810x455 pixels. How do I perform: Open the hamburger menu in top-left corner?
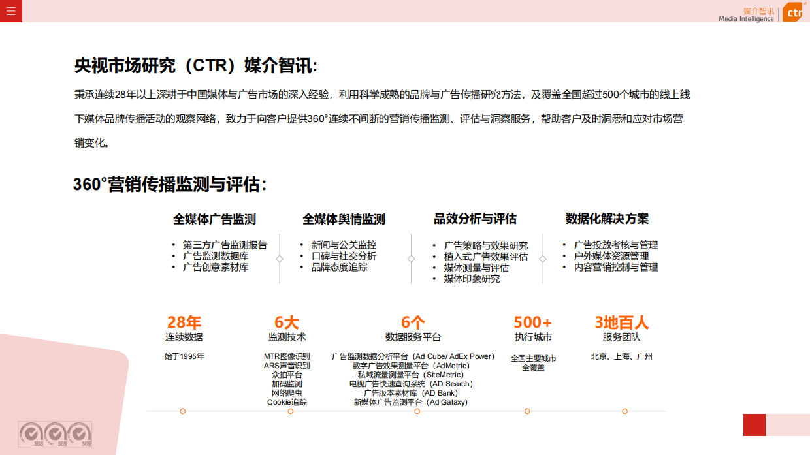pos(10,11)
